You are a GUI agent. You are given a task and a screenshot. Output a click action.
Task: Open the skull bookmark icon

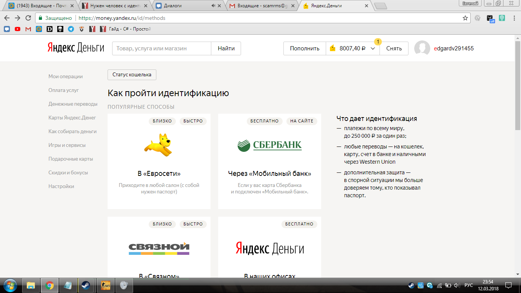pyautogui.click(x=60, y=29)
